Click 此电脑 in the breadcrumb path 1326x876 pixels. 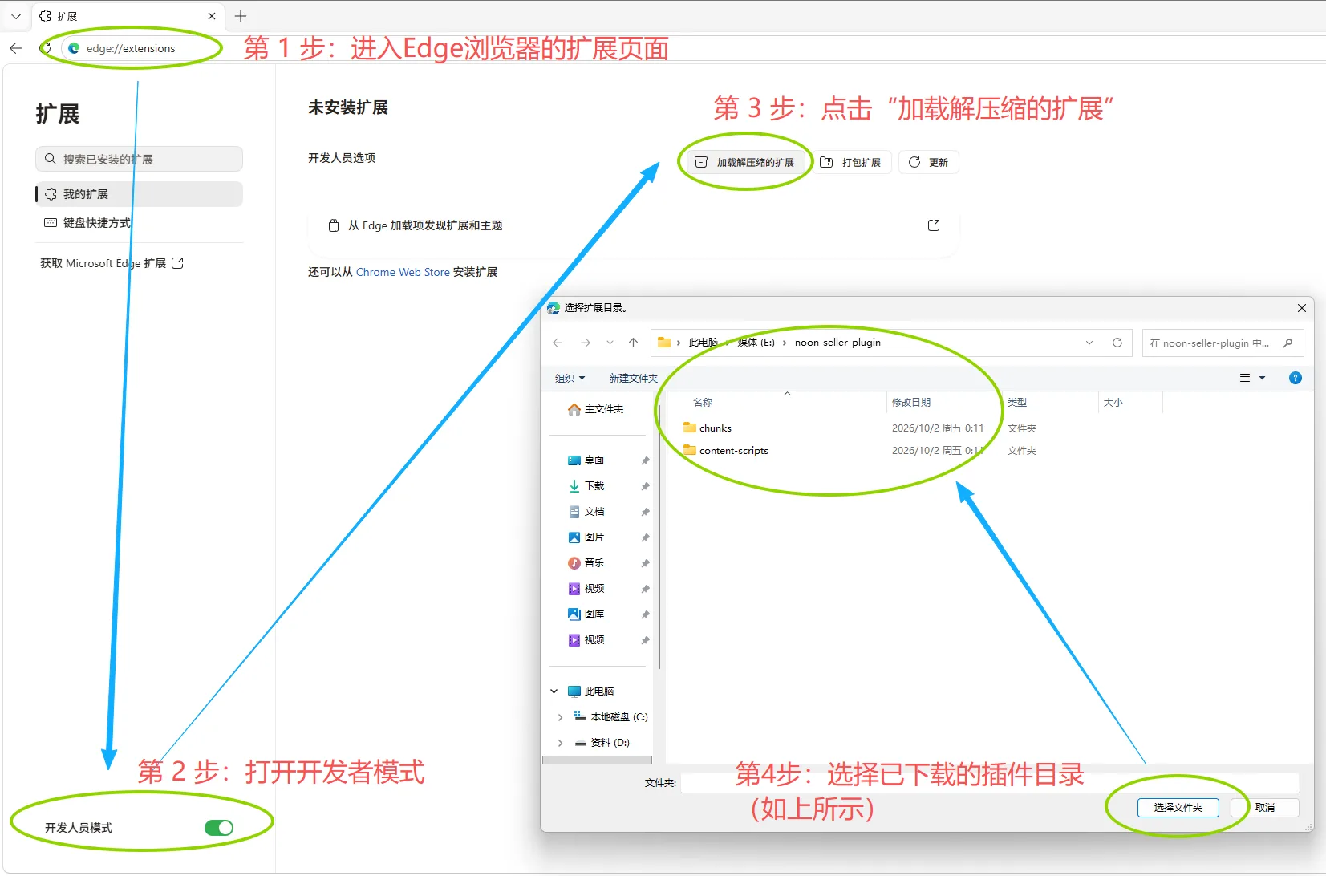[x=704, y=343]
